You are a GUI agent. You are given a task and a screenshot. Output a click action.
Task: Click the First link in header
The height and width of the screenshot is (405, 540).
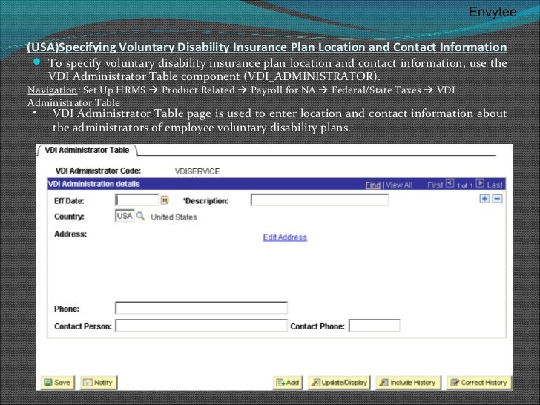click(x=435, y=185)
